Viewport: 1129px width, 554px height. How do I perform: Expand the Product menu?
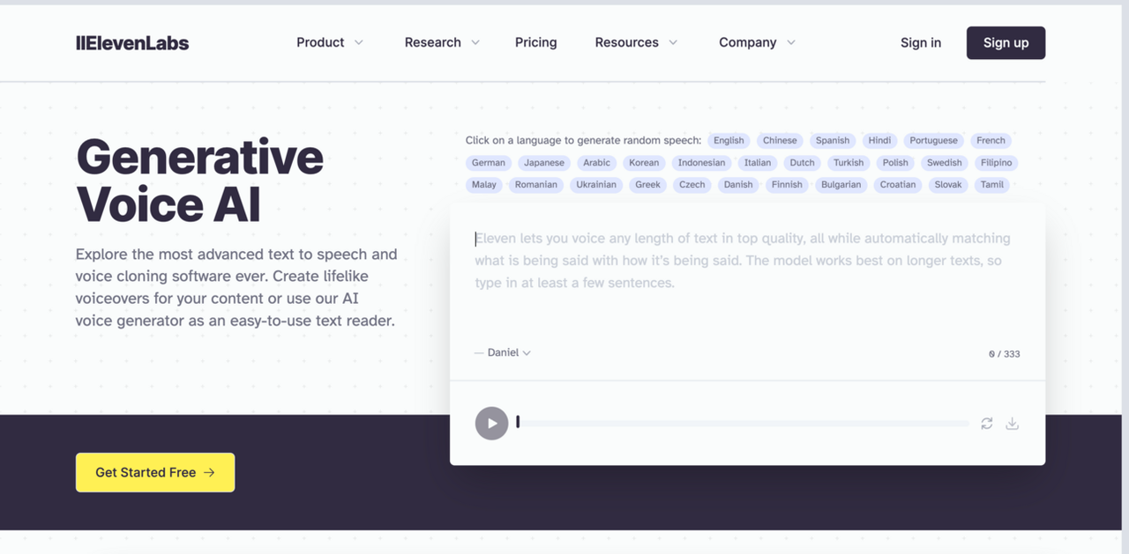click(x=330, y=42)
